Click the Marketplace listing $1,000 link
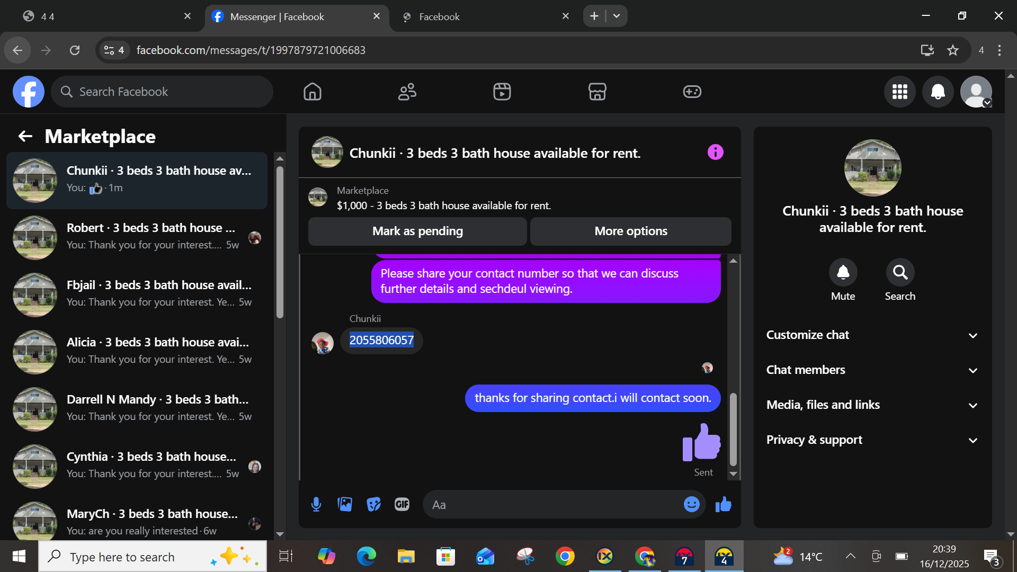1017x572 pixels. (x=444, y=205)
